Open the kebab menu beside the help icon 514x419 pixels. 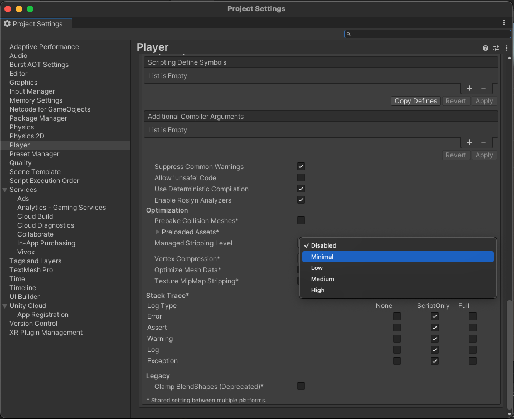click(506, 47)
